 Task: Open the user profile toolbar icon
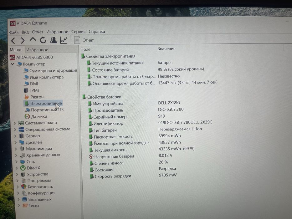pyautogui.click(x=54, y=40)
